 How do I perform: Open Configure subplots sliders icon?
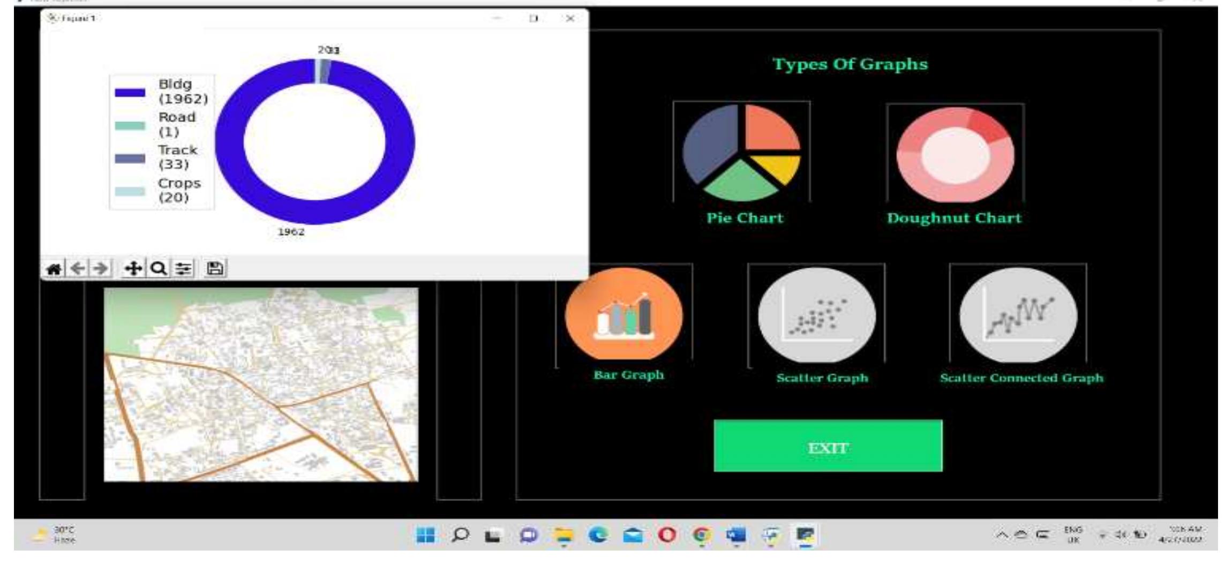tap(183, 268)
